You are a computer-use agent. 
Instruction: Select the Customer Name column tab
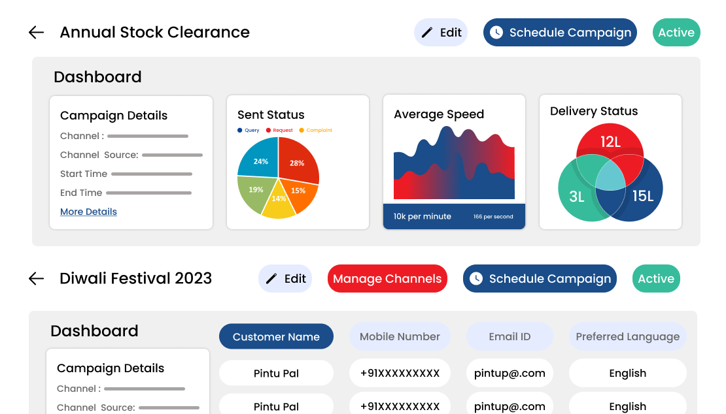click(x=277, y=336)
